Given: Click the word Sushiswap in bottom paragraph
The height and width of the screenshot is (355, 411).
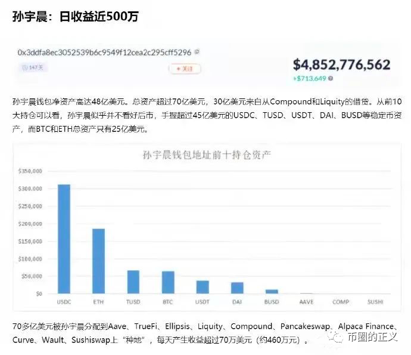Looking at the screenshot, I should [91, 340].
